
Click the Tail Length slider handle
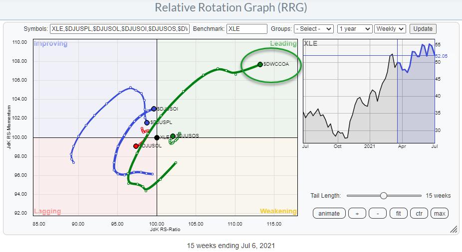[x=383, y=196]
